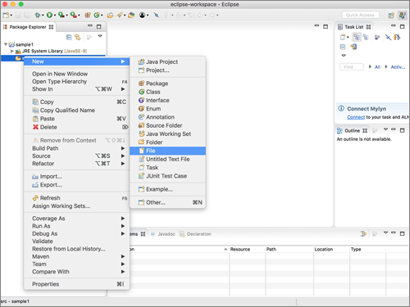Viewport: 410px width, 307px height.
Task: Choose Delete in context menu
Action: tap(76, 127)
